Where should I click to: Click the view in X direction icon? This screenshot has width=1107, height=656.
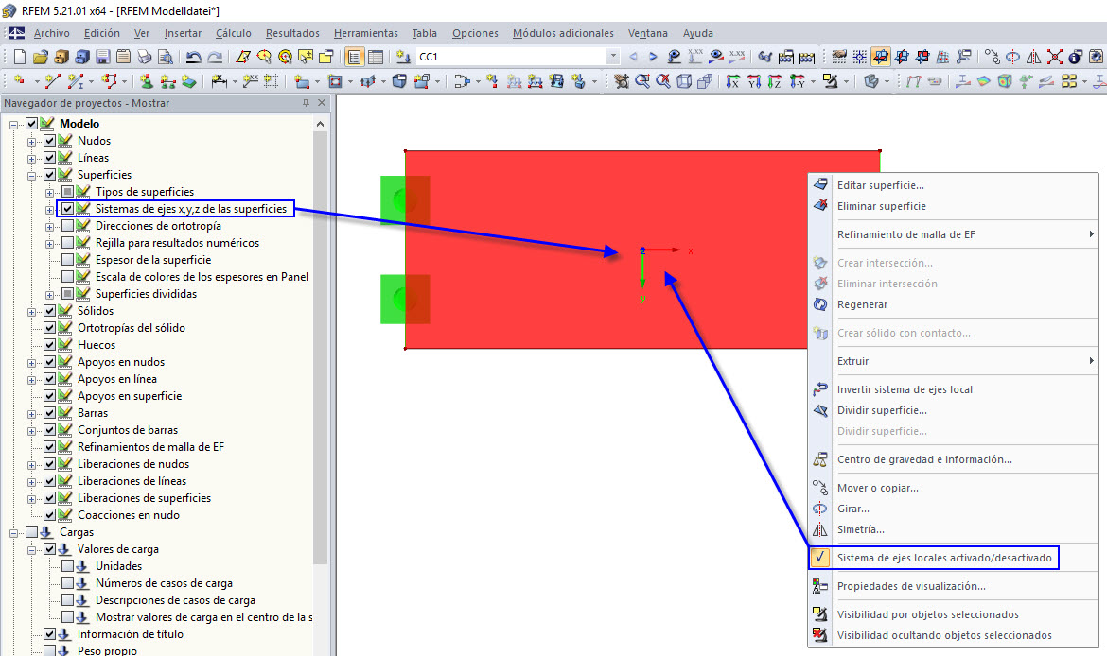point(733,82)
